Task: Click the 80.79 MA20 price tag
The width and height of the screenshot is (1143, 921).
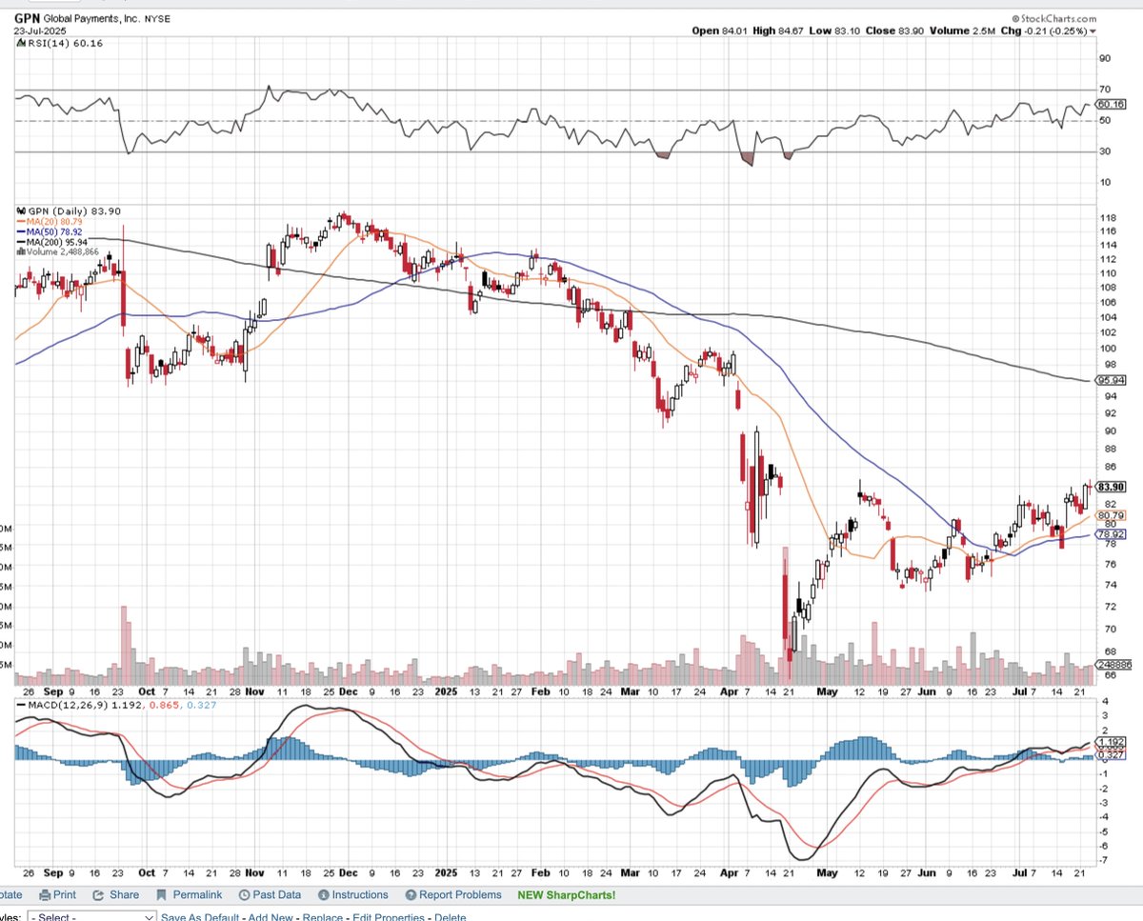Action: pyautogui.click(x=1111, y=514)
